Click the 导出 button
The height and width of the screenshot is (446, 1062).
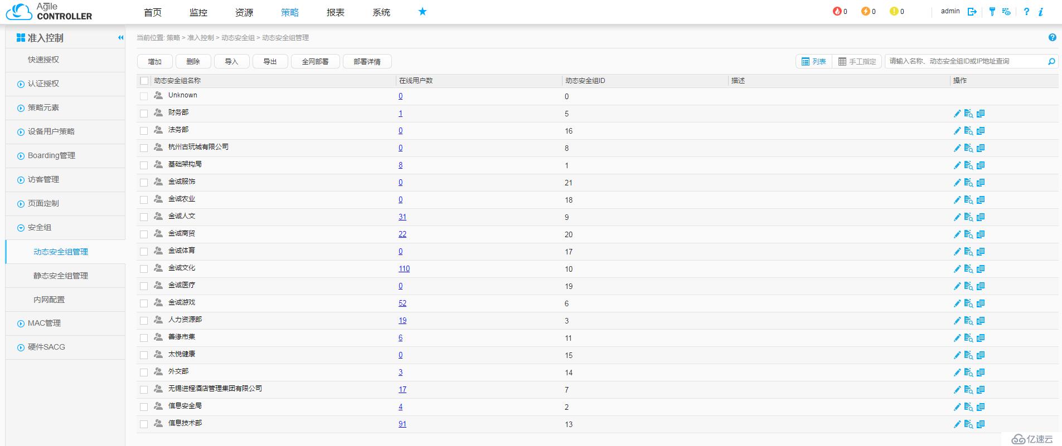pos(270,61)
